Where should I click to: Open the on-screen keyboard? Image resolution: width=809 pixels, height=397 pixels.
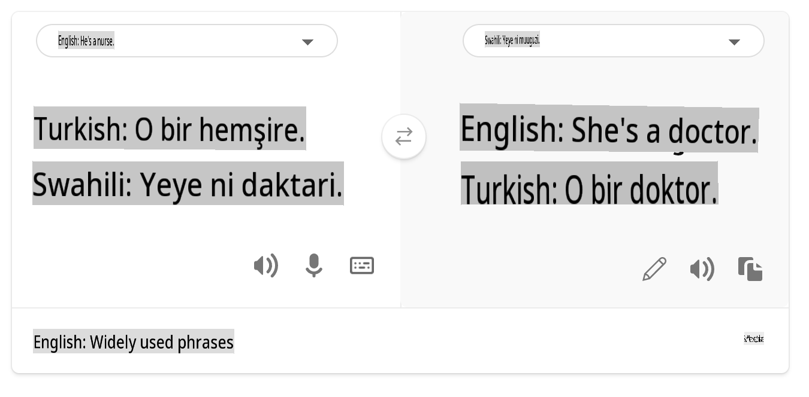point(362,265)
